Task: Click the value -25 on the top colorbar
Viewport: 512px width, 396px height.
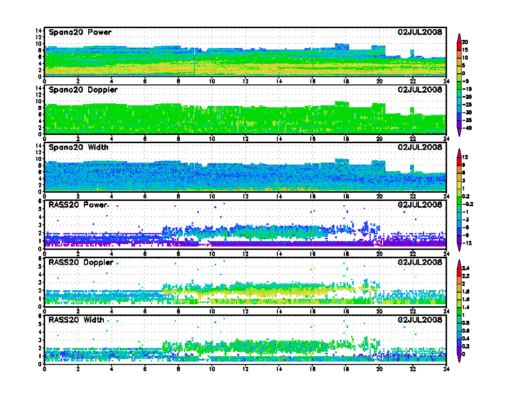Action: (466, 104)
